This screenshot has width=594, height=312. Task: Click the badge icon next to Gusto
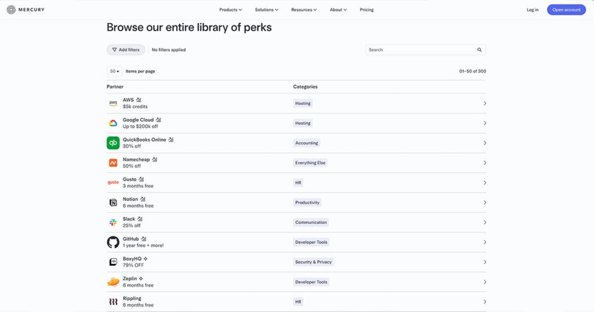142,179
